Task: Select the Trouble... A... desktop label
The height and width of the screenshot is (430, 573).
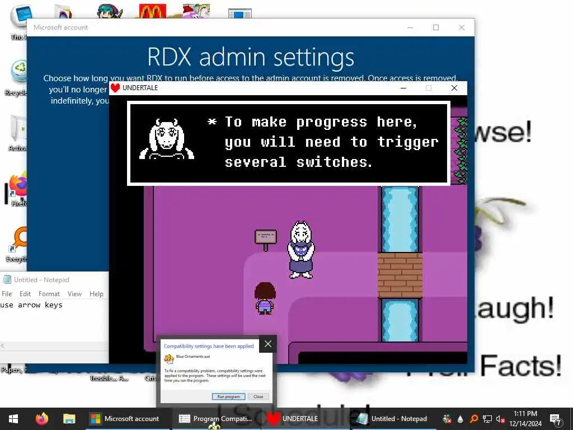Action: click(109, 378)
